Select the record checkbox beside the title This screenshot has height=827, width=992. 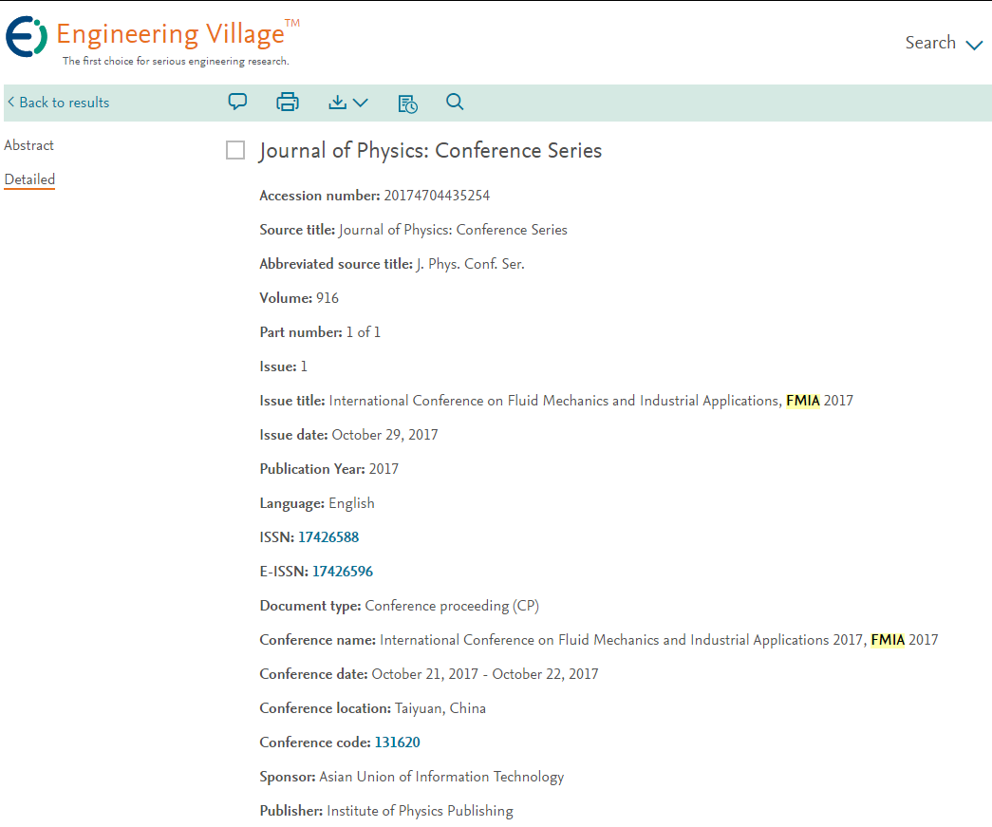pos(235,150)
